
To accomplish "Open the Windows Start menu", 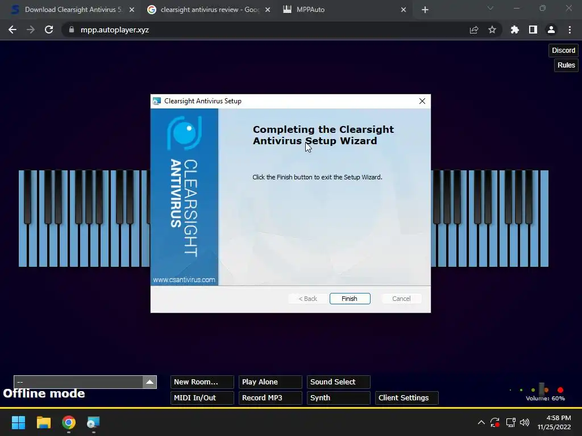I will [x=18, y=422].
